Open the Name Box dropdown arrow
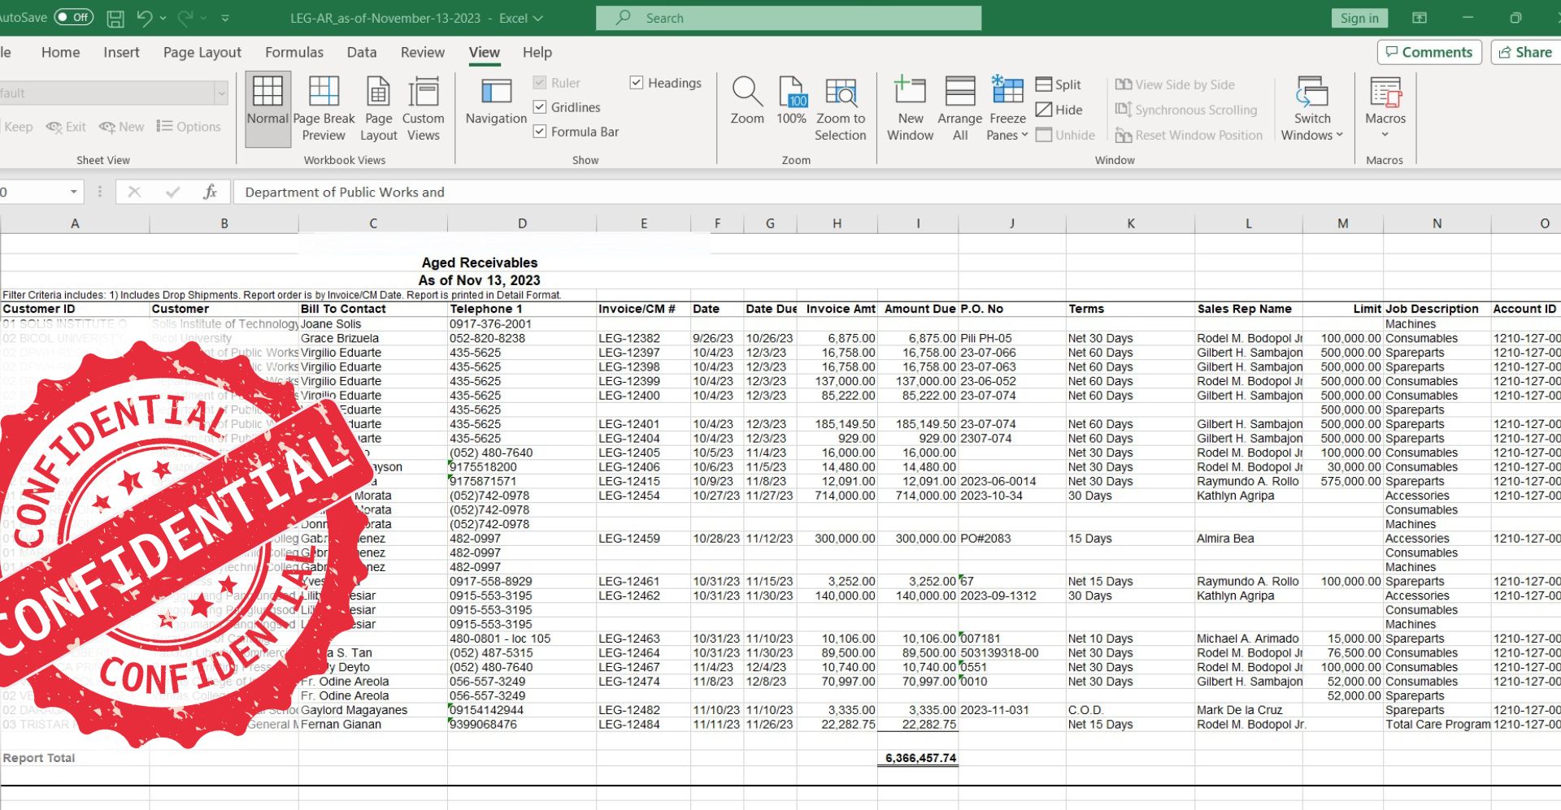Image resolution: width=1561 pixels, height=810 pixels. [x=74, y=192]
